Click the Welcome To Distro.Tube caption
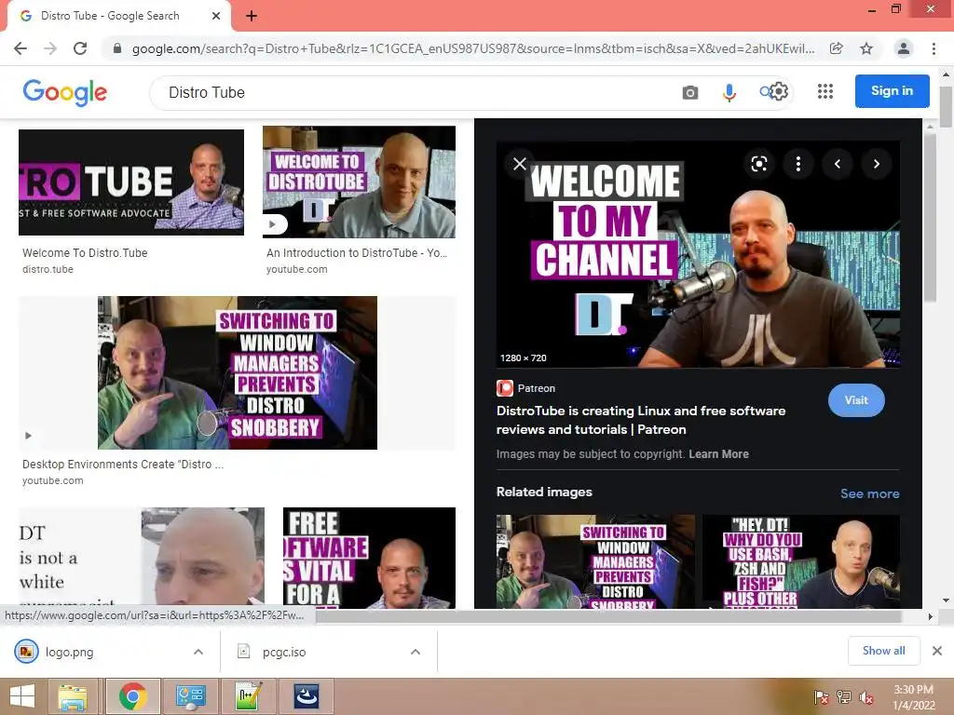Viewport: 954px width, 715px height. (85, 253)
